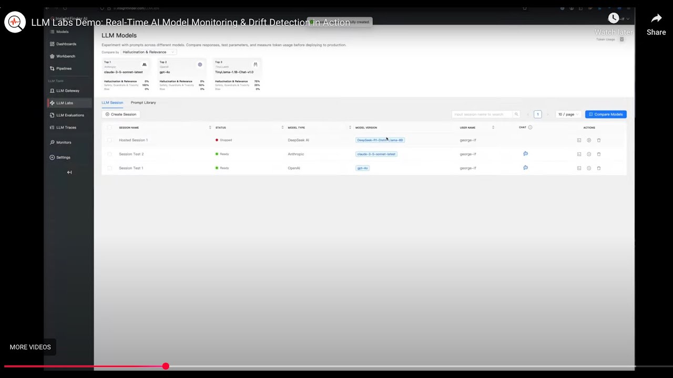Image resolution: width=673 pixels, height=378 pixels.
Task: Click the Anthropic logo on Top 1 card
Action: (x=145, y=65)
